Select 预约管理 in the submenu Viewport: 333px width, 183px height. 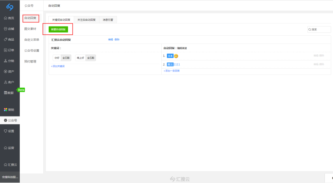pos(30,61)
